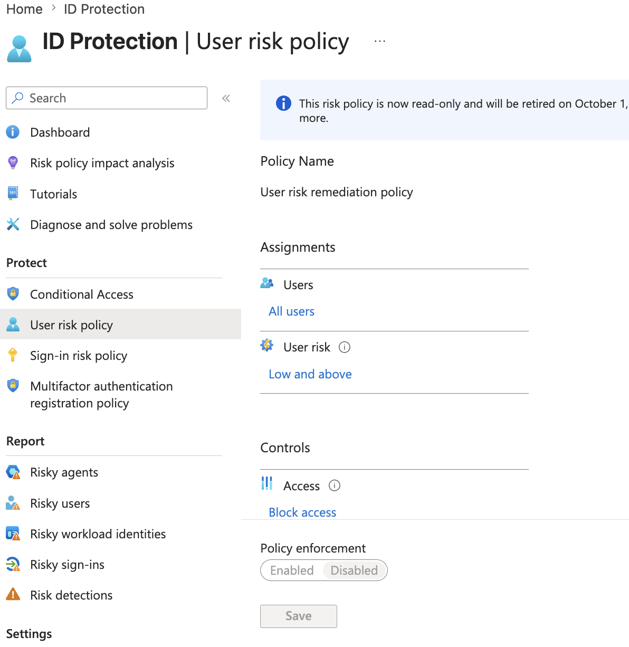
Task: Click the Risky users icon
Action: pyautogui.click(x=13, y=503)
